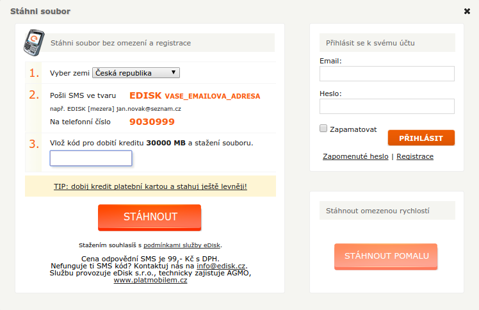Click the dropdown arrow beside Česká republika
479x310 pixels.
pos(174,72)
